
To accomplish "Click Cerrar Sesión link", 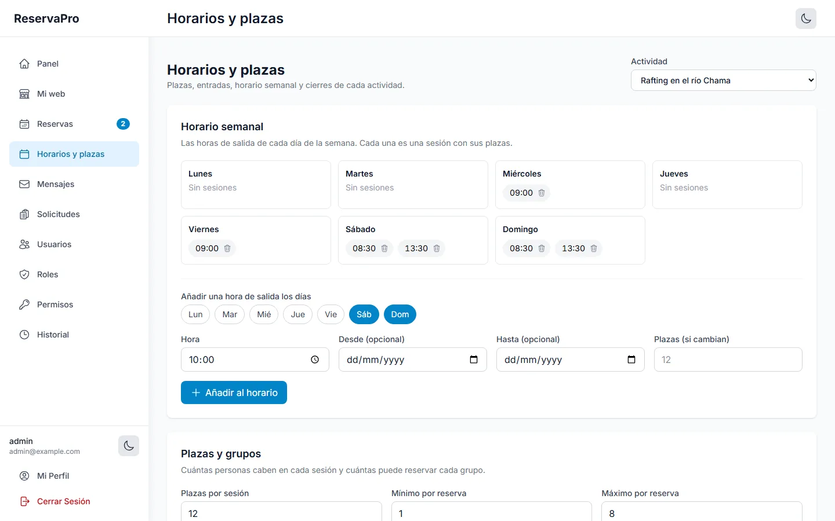I will [74, 501].
